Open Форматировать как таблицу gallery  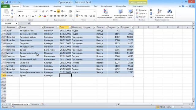coord(120,13)
